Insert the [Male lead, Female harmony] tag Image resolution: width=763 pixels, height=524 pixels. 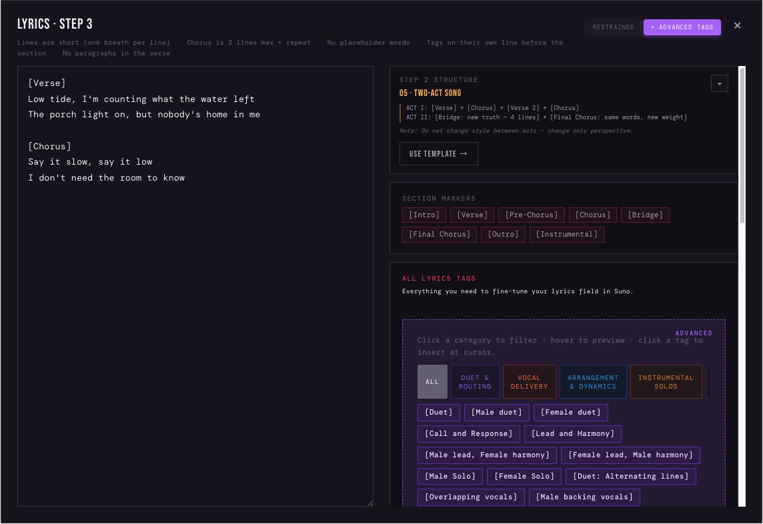pyautogui.click(x=487, y=455)
